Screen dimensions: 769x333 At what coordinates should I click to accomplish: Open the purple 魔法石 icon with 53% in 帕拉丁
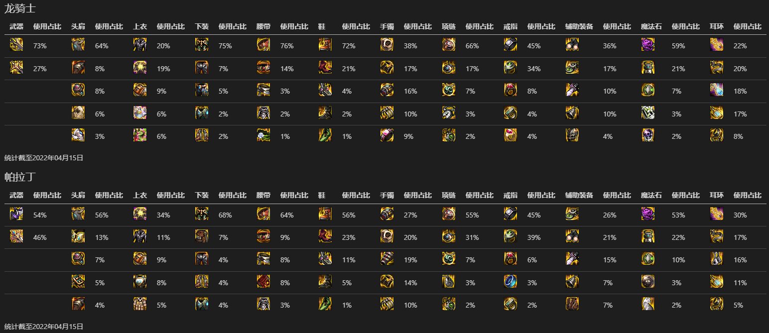coord(648,214)
